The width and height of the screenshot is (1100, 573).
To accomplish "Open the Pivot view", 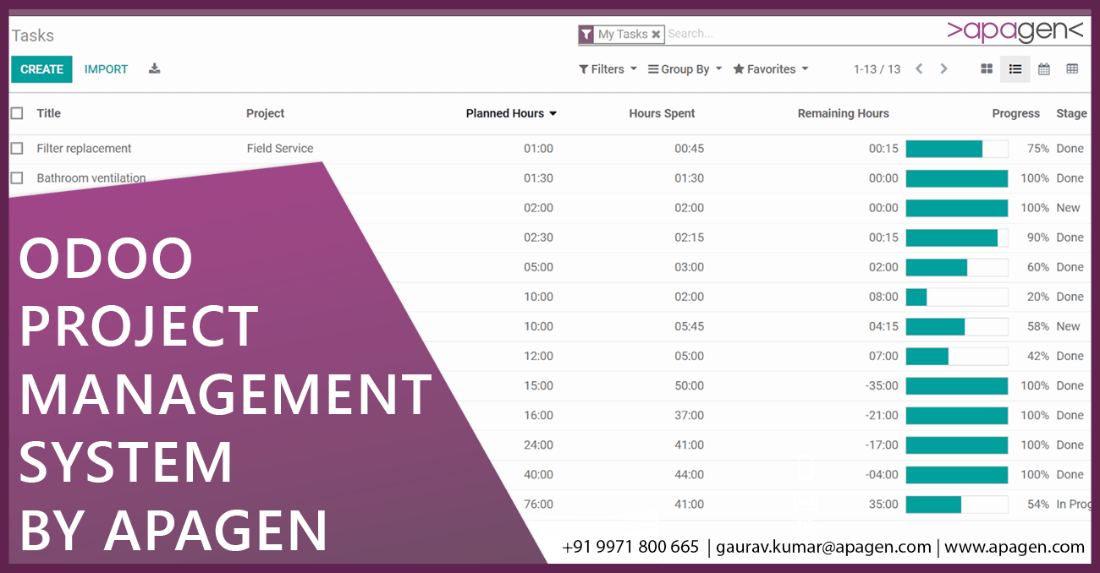I will (1071, 68).
